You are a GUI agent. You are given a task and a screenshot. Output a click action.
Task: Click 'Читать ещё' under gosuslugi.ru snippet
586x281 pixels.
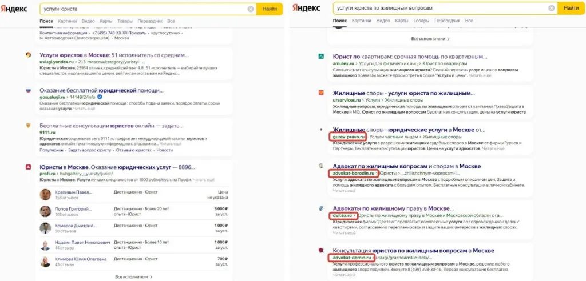coord(84,109)
